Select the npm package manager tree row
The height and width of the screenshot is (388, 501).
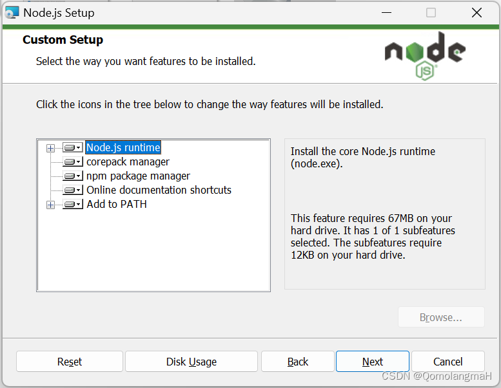pos(138,176)
